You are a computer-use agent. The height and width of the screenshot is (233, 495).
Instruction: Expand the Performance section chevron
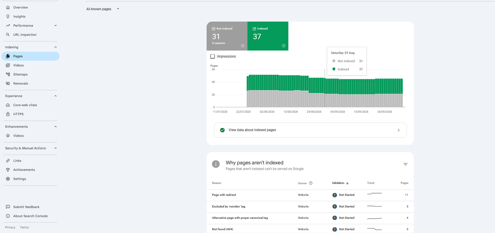[x=56, y=25]
